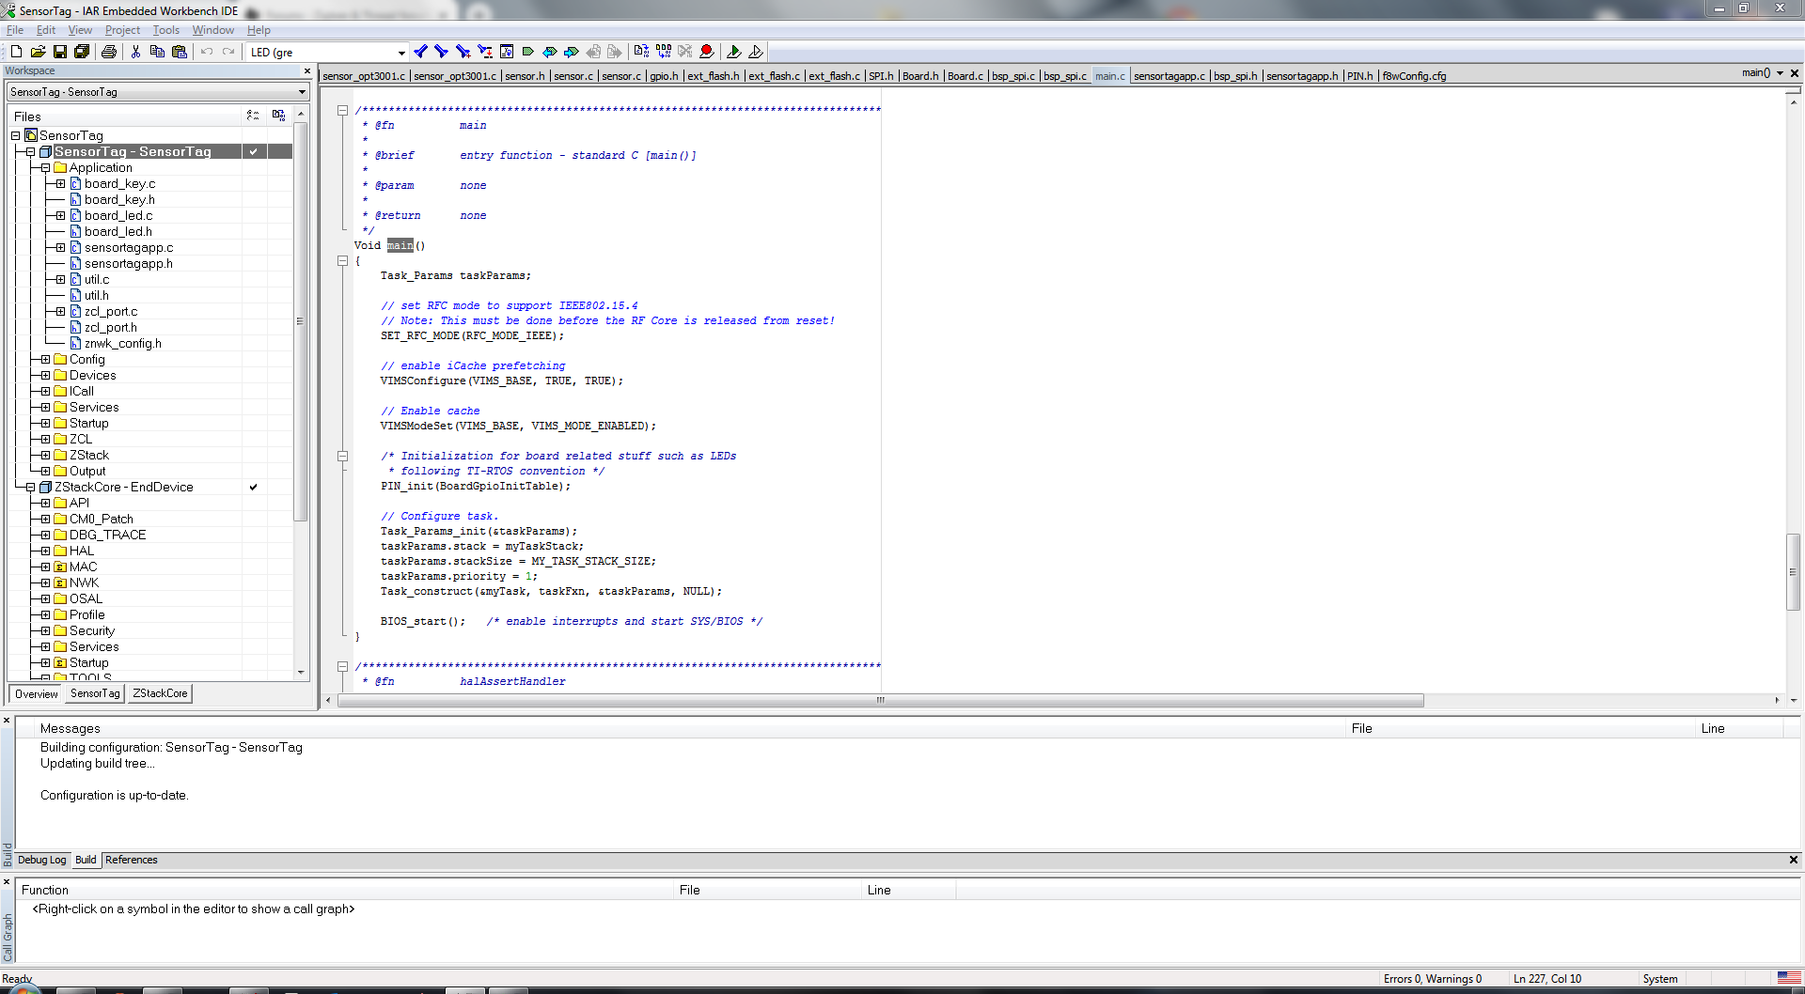This screenshot has height=994, width=1805.
Task: Click the Copy icon in the toolbar
Action: click(157, 52)
